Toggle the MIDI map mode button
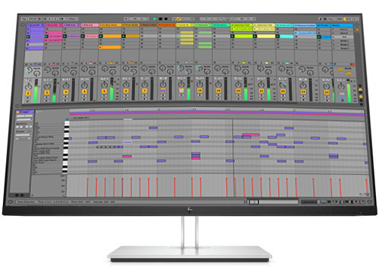Screen dimensions: 379x278 coord(340,19)
